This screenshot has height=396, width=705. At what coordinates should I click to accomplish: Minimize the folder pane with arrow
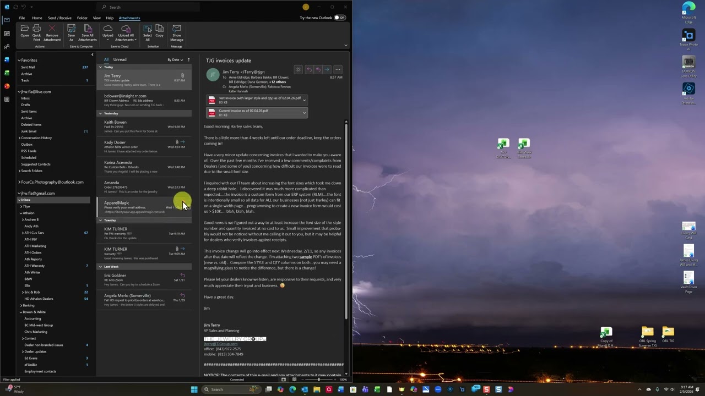92,54
